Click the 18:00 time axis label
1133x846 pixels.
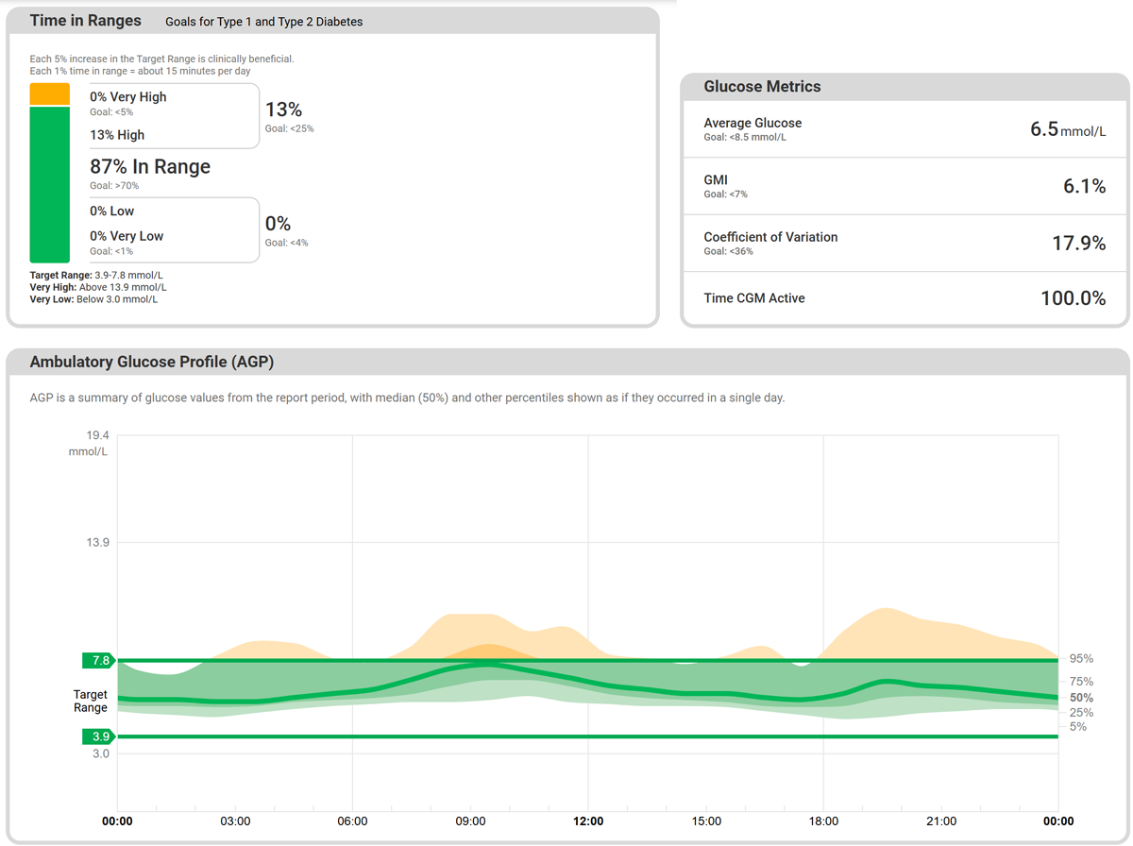[823, 821]
